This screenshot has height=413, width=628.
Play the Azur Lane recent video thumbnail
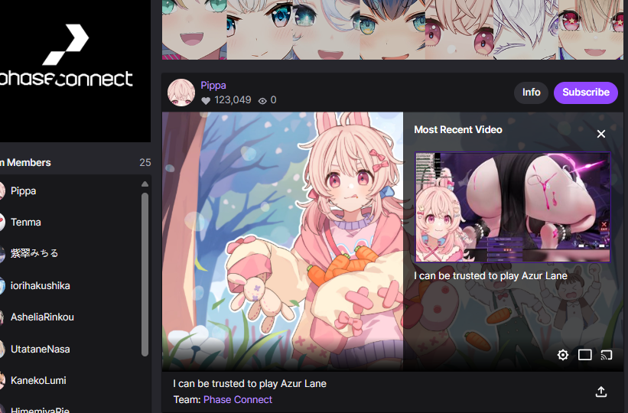pos(512,207)
